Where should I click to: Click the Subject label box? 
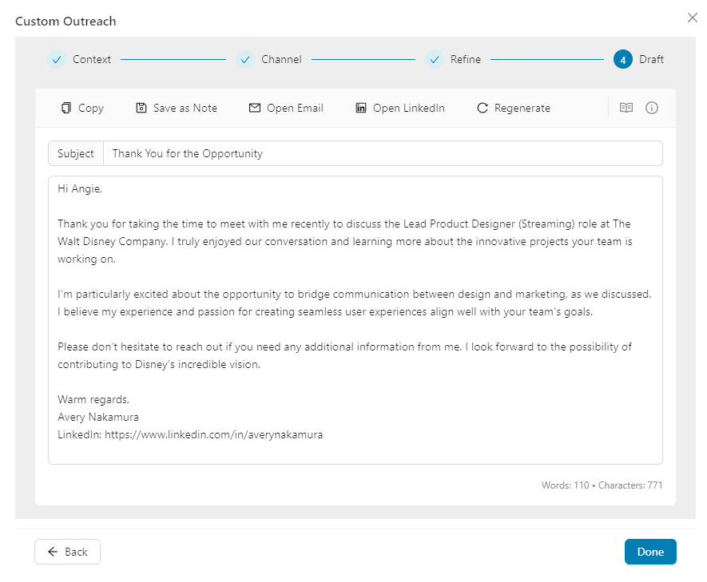76,153
